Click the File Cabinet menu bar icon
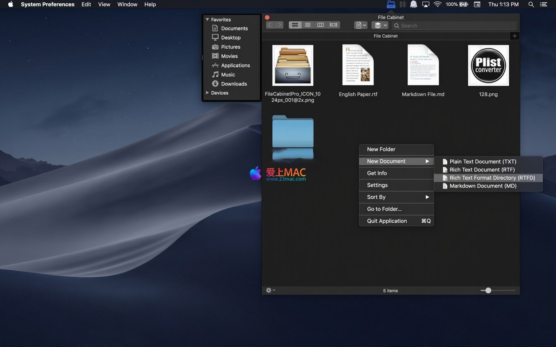 tap(391, 5)
